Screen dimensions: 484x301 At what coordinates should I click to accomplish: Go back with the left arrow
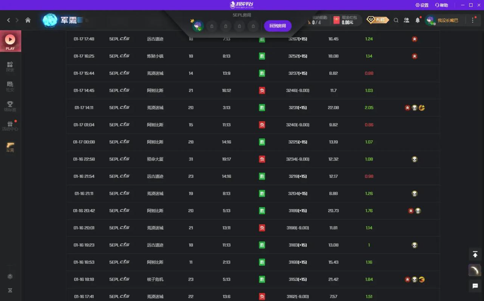[9, 20]
